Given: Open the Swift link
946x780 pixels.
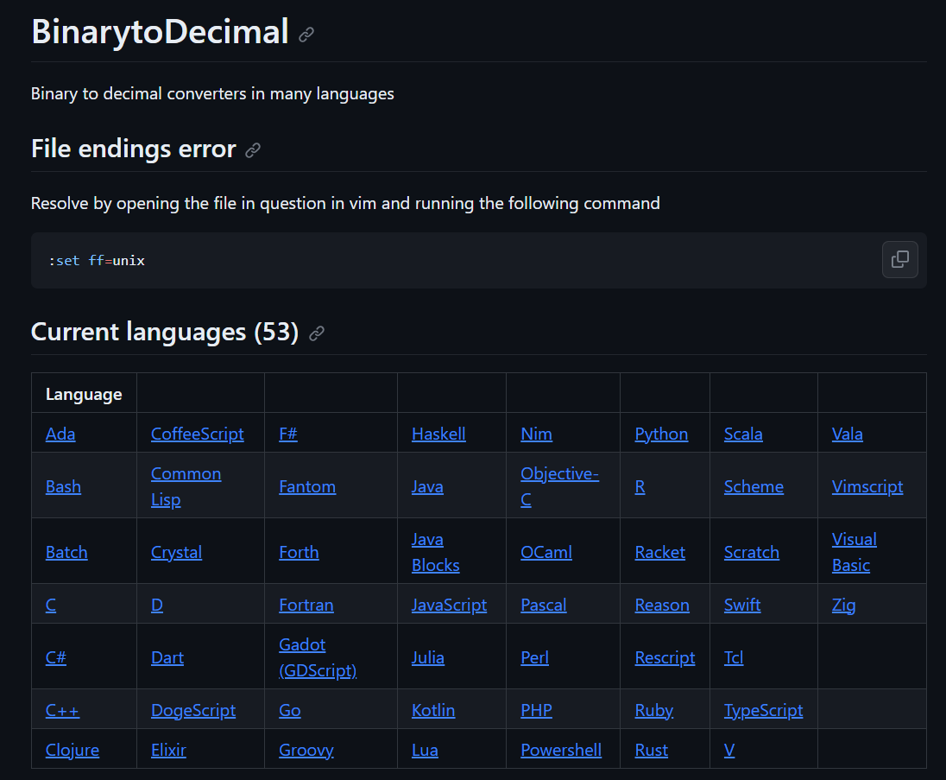Looking at the screenshot, I should (x=742, y=605).
